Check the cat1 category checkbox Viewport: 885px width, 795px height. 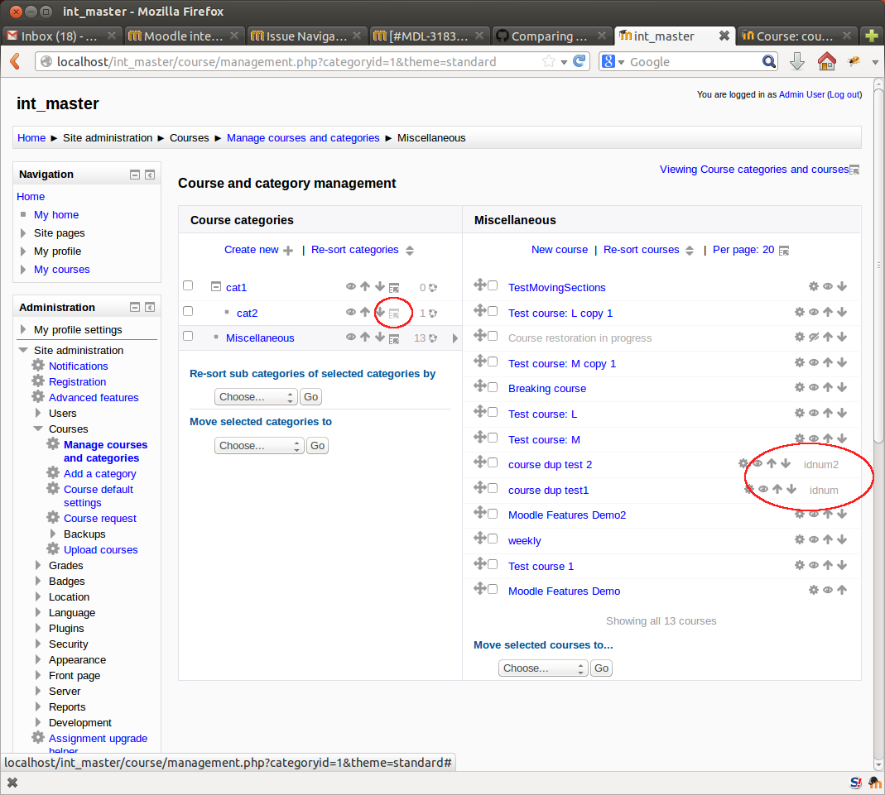pyautogui.click(x=188, y=286)
